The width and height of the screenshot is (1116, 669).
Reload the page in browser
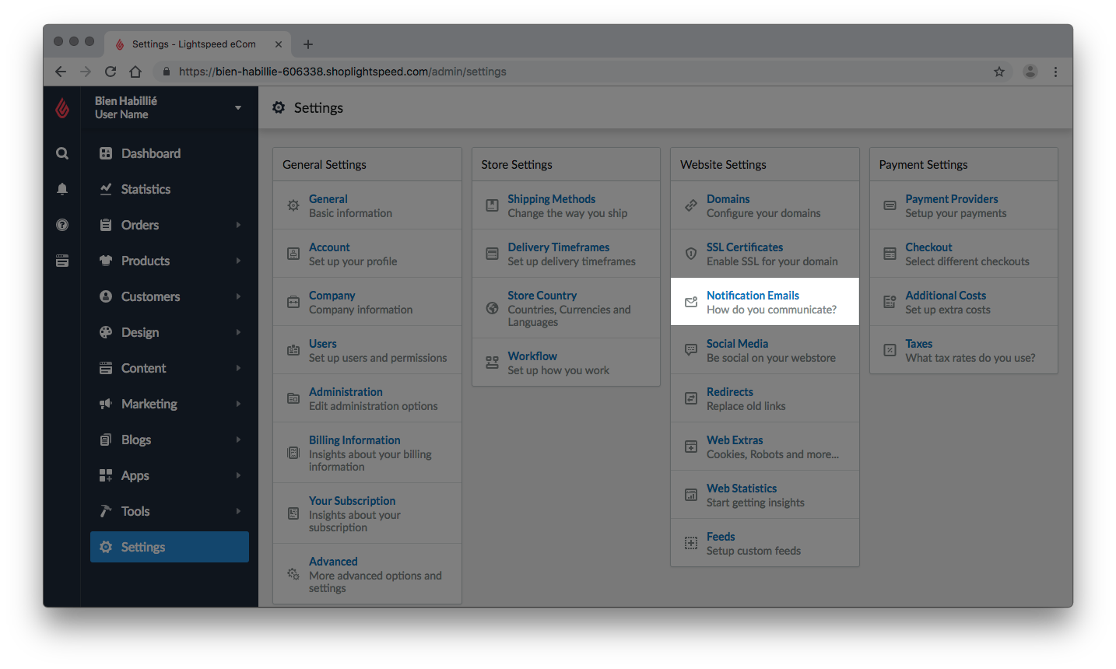[111, 72]
